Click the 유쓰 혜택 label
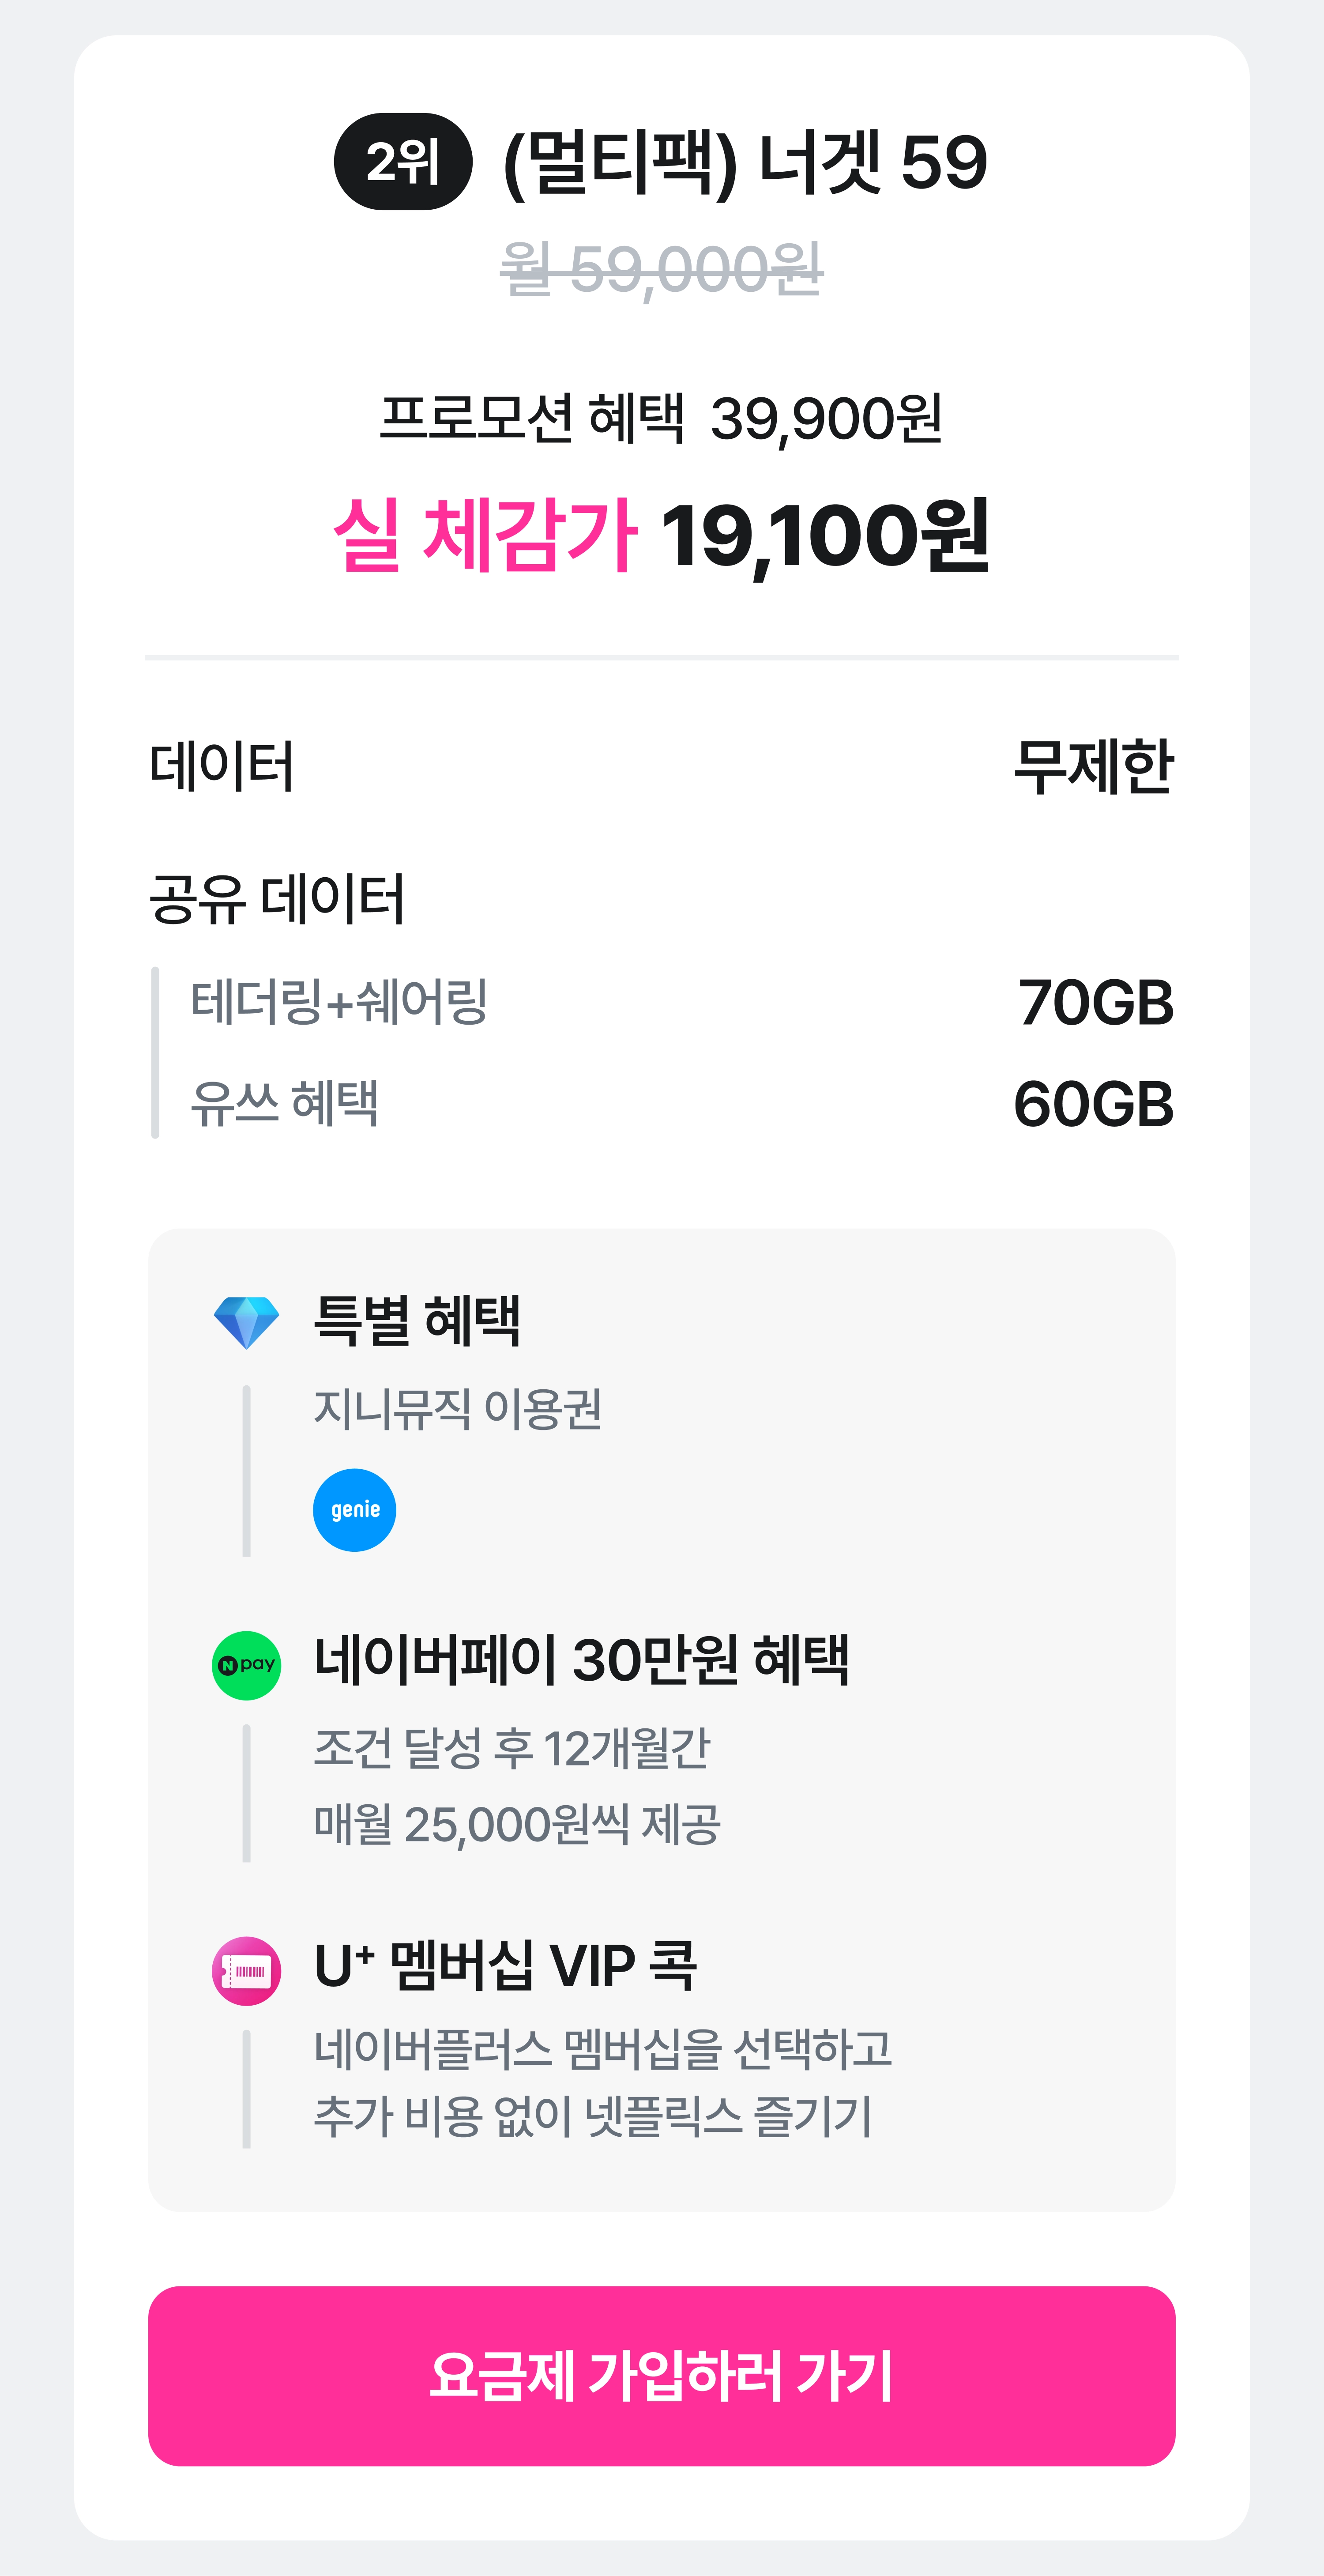This screenshot has height=2576, width=1324. [284, 1103]
